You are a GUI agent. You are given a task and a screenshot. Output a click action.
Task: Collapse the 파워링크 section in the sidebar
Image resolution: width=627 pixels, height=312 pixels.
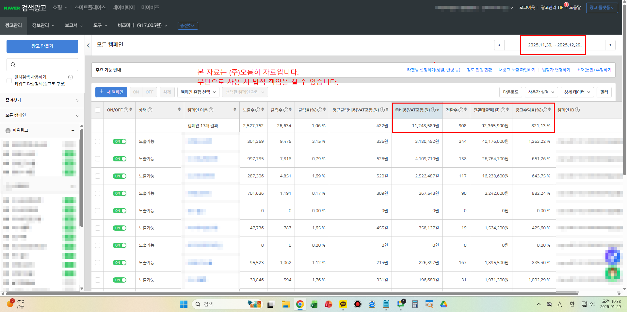(x=73, y=130)
